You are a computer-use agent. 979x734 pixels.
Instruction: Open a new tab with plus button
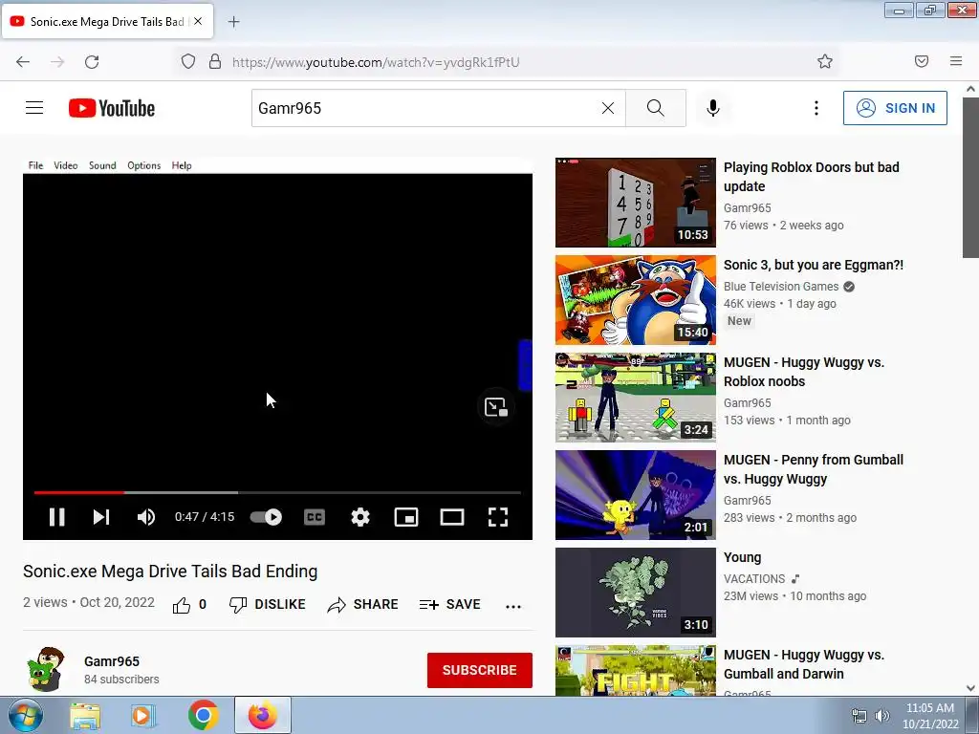pos(233,22)
